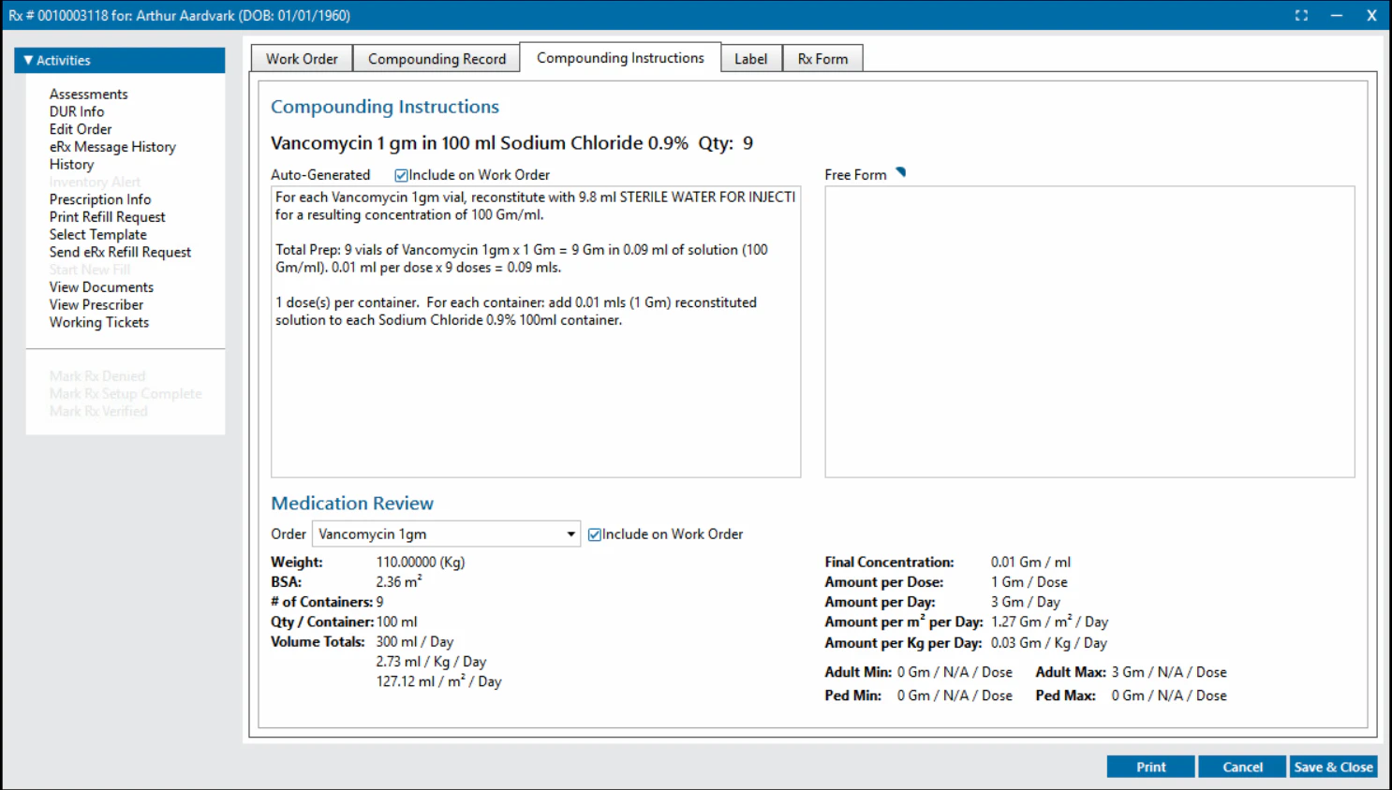This screenshot has width=1392, height=790.
Task: Click the fullscreen expand icon in title bar
Action: (1301, 15)
